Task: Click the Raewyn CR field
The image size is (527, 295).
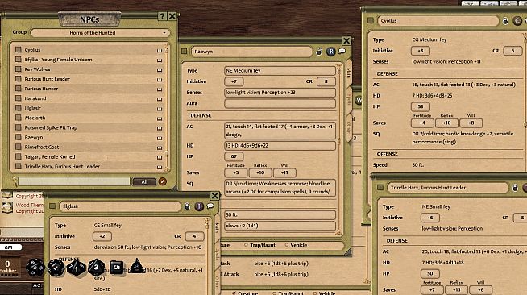Action: point(326,81)
